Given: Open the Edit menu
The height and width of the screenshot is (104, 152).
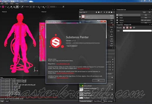Looking at the screenshot, I should 6,4.
